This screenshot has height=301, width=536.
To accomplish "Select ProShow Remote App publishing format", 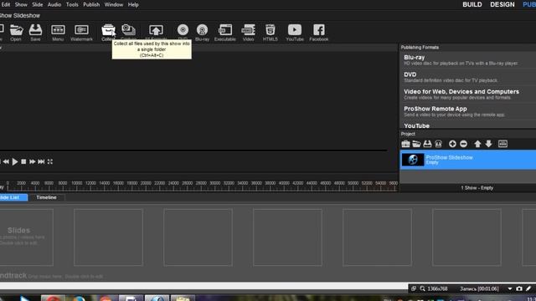I will click(x=467, y=111).
